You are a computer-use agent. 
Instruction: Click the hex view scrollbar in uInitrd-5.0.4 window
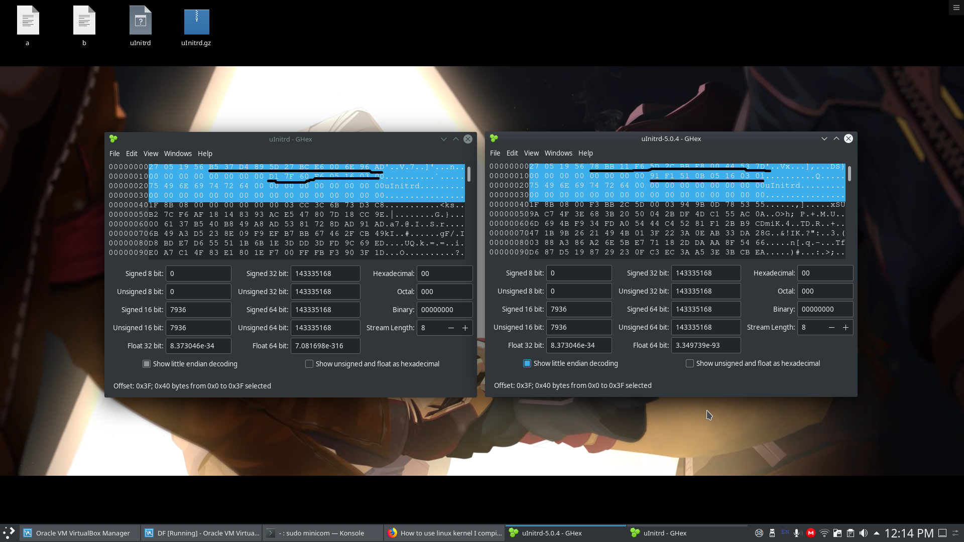coord(850,174)
